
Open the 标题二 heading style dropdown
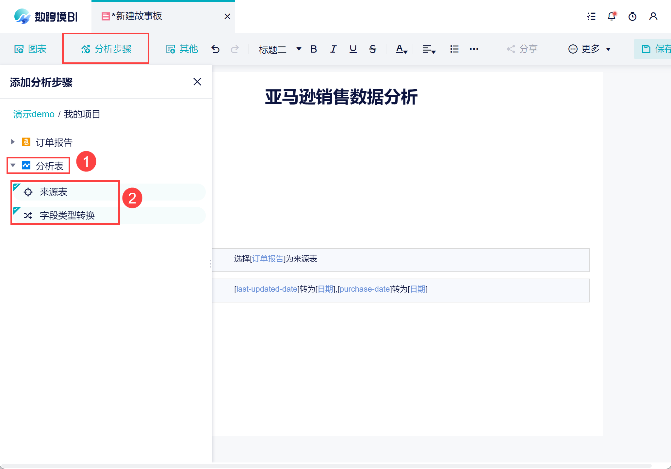click(280, 49)
